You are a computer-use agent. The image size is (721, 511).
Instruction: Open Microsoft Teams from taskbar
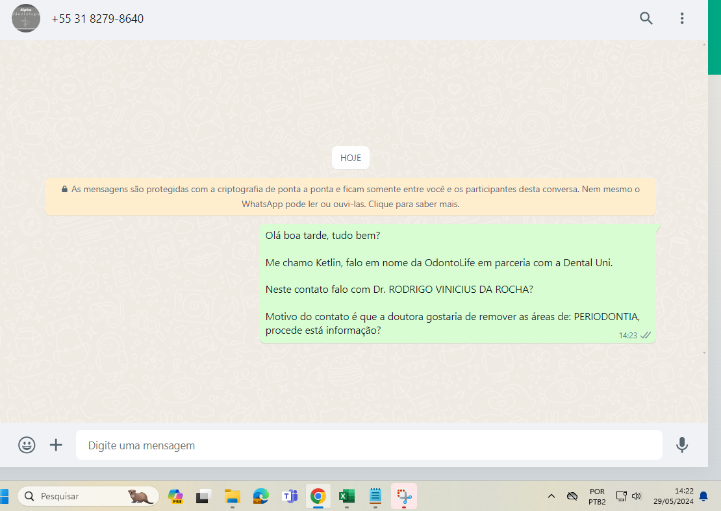(290, 496)
